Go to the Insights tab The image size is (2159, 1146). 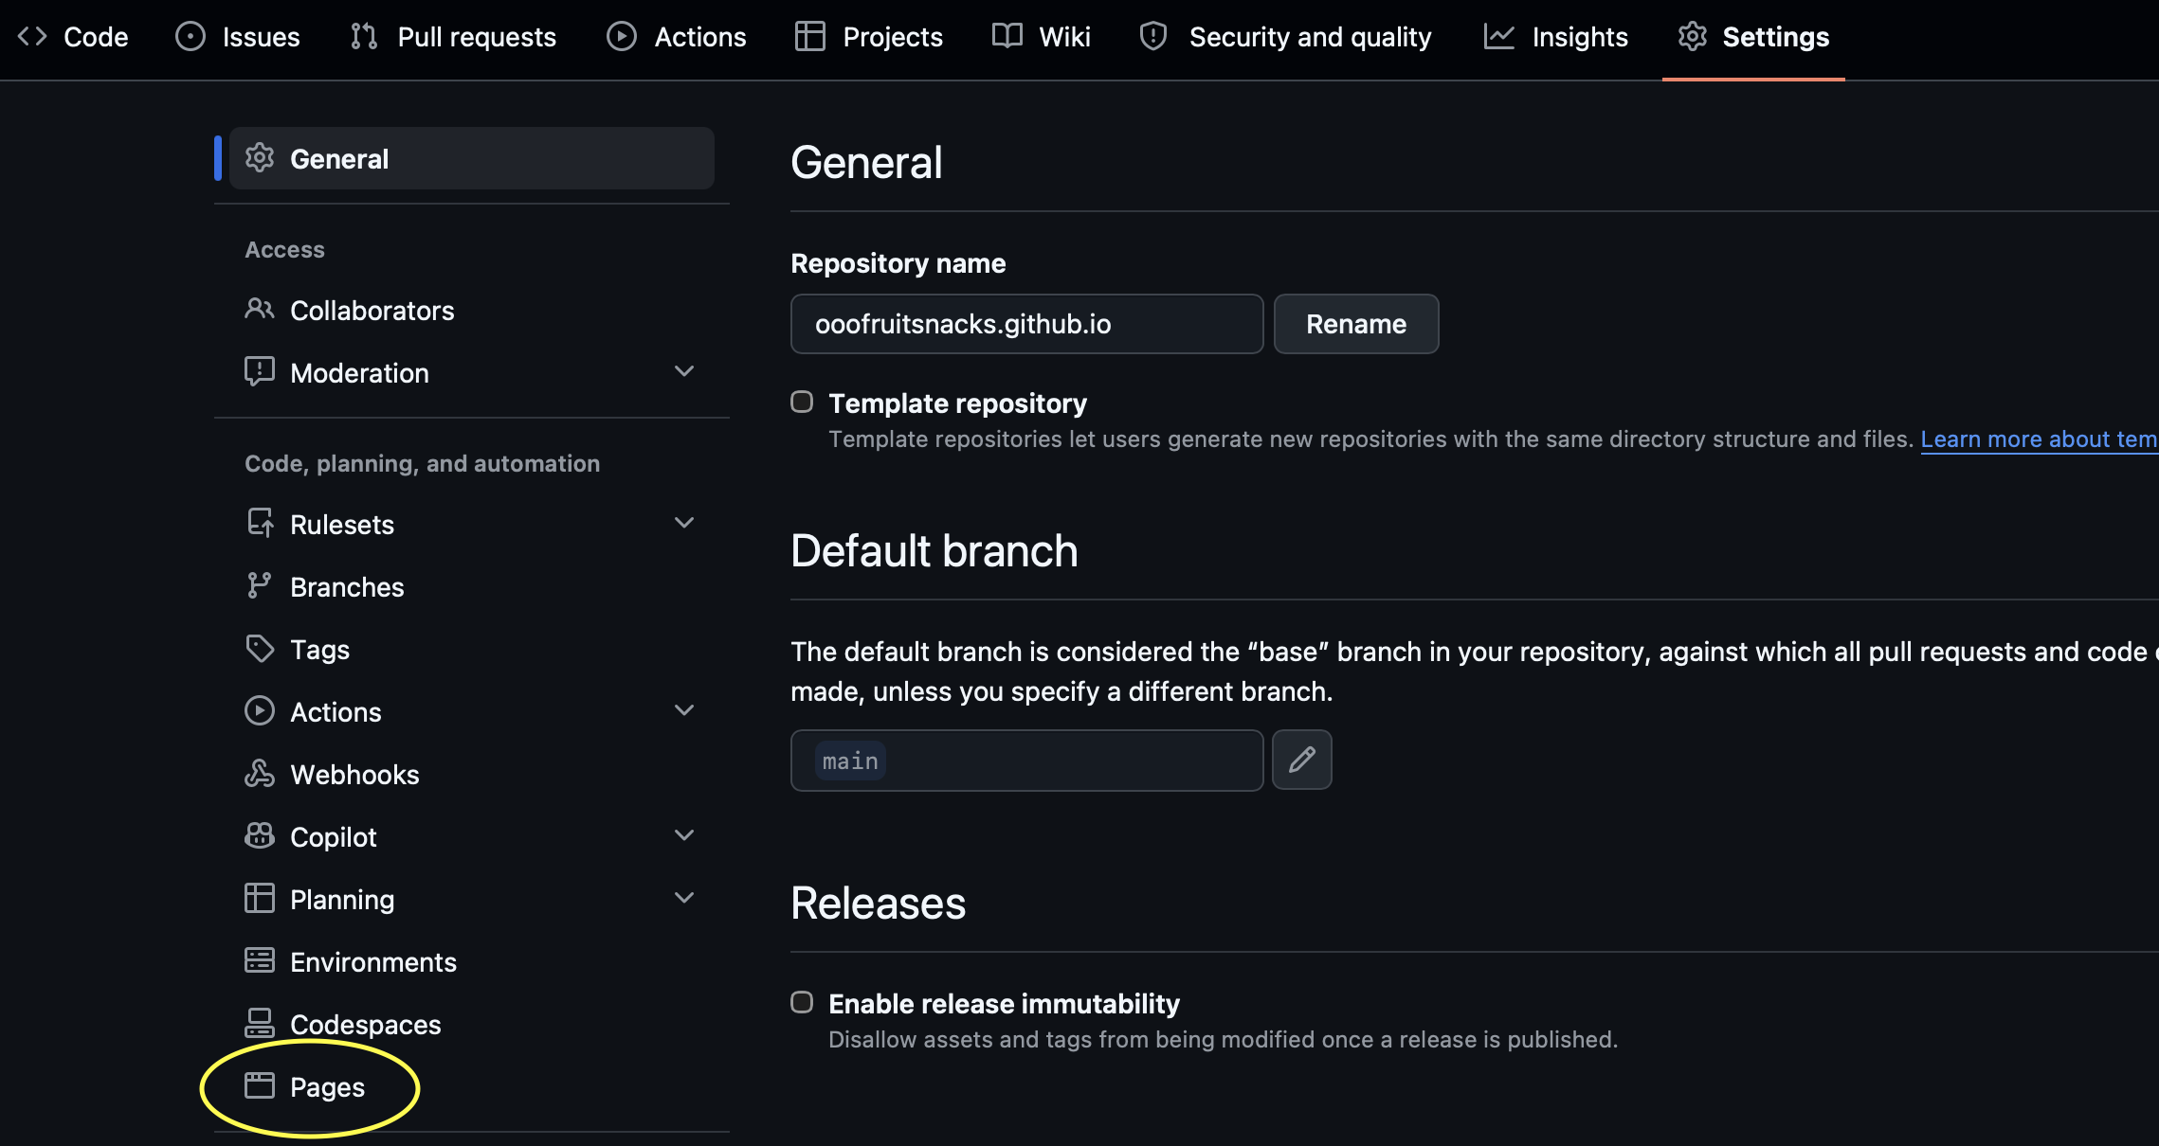pos(1556,37)
